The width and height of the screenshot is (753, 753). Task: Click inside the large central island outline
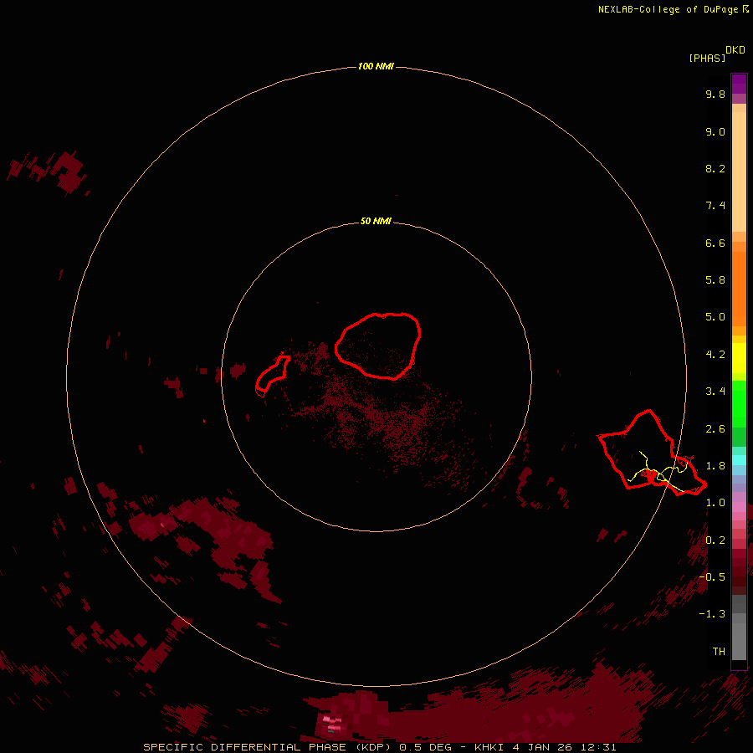(x=378, y=346)
